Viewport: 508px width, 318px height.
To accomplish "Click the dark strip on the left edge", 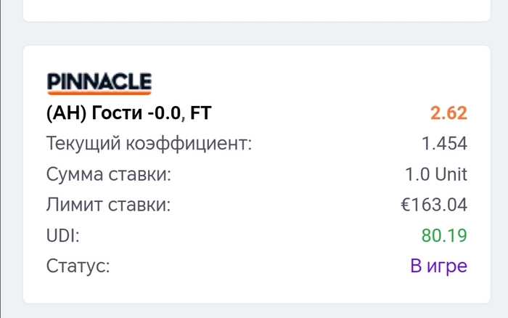I will (1, 159).
